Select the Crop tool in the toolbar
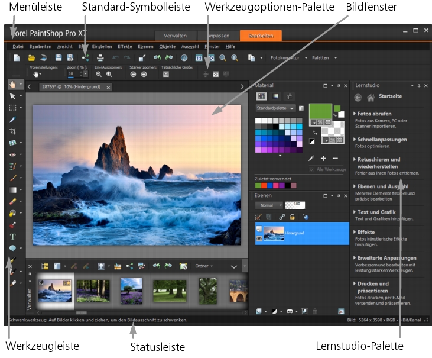The width and height of the screenshot is (432, 358). pos(12,131)
